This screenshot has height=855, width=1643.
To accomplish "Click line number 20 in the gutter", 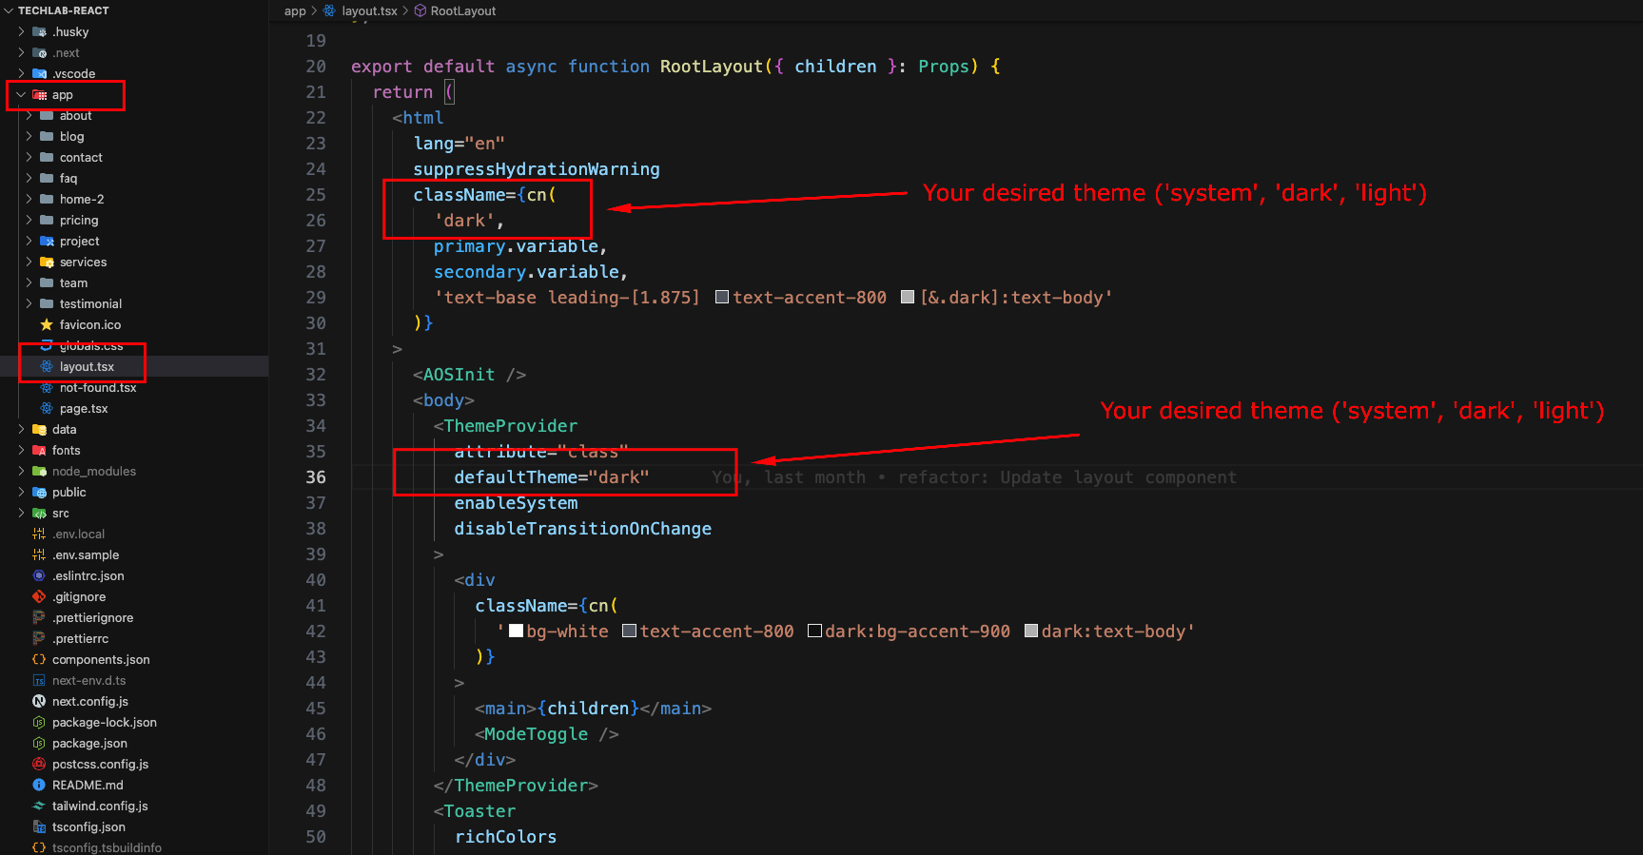I will click(x=315, y=66).
